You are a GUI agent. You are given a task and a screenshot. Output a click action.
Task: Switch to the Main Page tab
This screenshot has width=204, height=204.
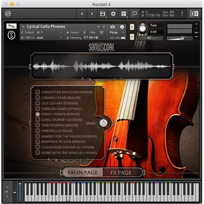[x=83, y=173]
